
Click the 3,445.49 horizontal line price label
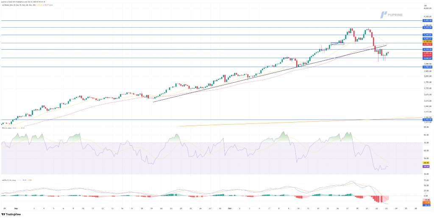pos(427,120)
